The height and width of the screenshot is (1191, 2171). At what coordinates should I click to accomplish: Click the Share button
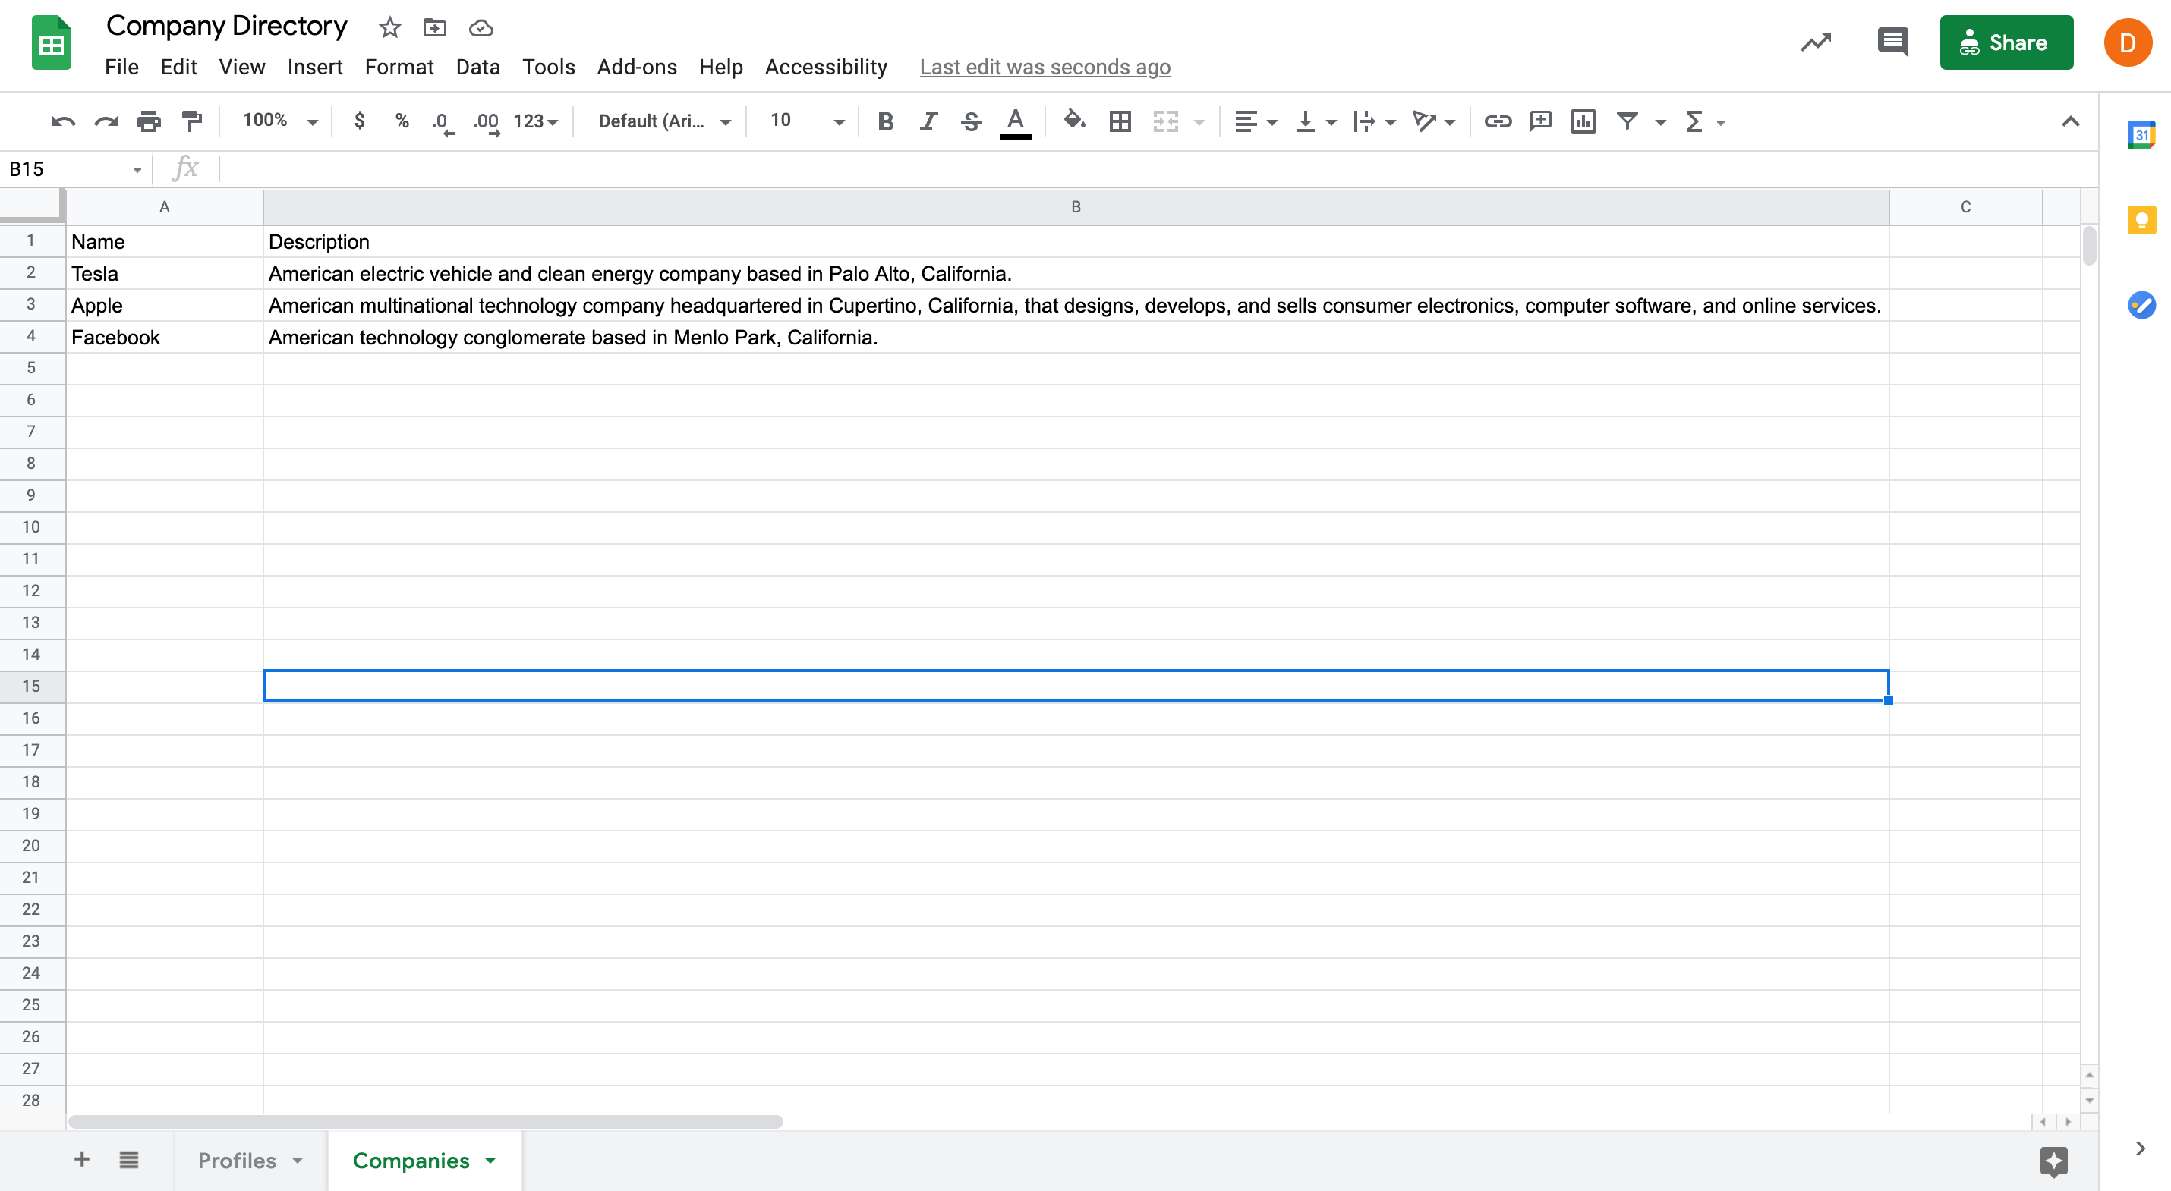click(2007, 42)
